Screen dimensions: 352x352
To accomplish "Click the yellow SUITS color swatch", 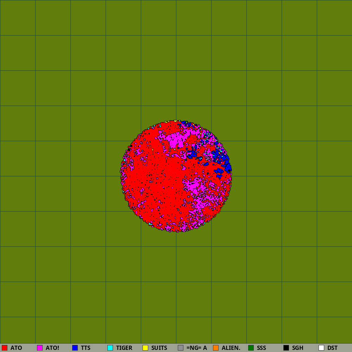I will click(145, 348).
